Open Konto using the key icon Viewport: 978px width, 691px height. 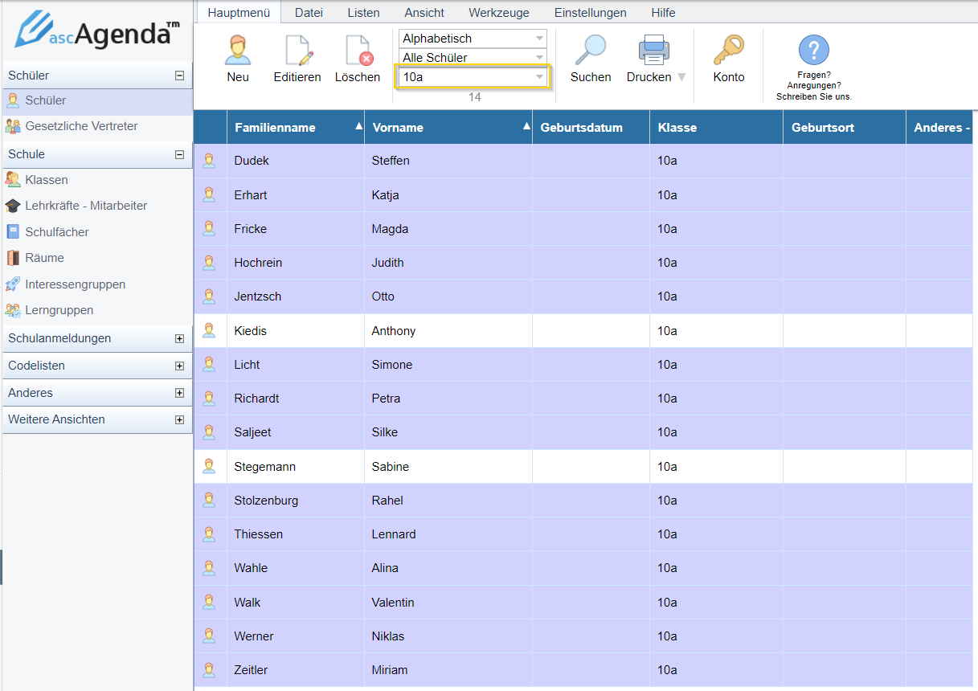click(x=729, y=51)
